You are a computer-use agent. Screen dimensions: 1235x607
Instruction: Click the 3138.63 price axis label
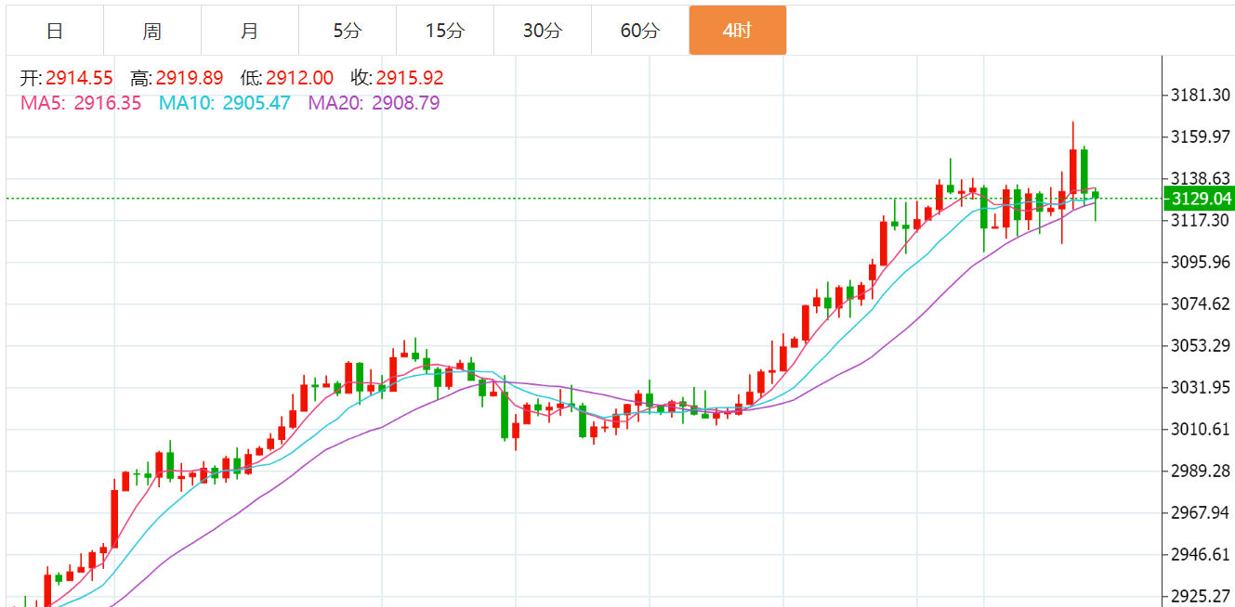(x=1202, y=178)
